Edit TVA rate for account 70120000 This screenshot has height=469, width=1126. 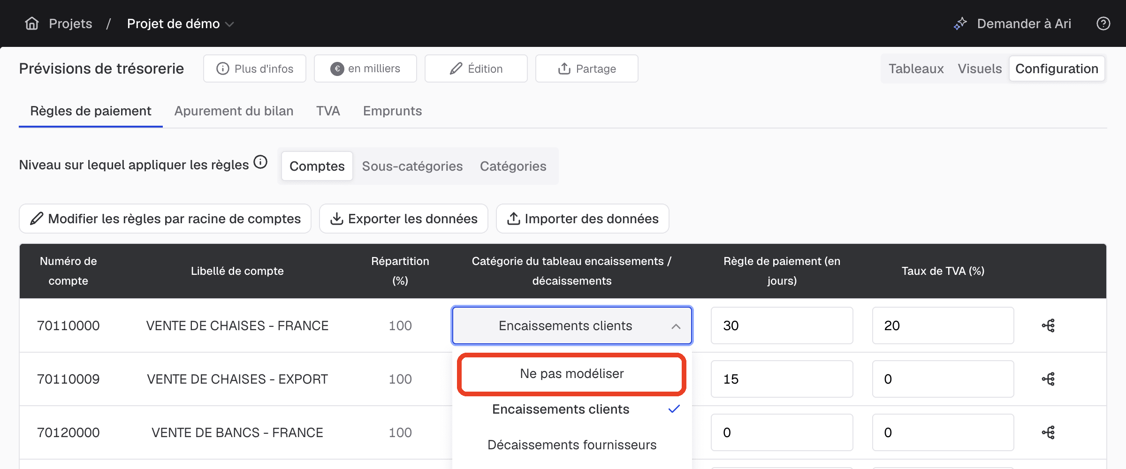pos(943,432)
